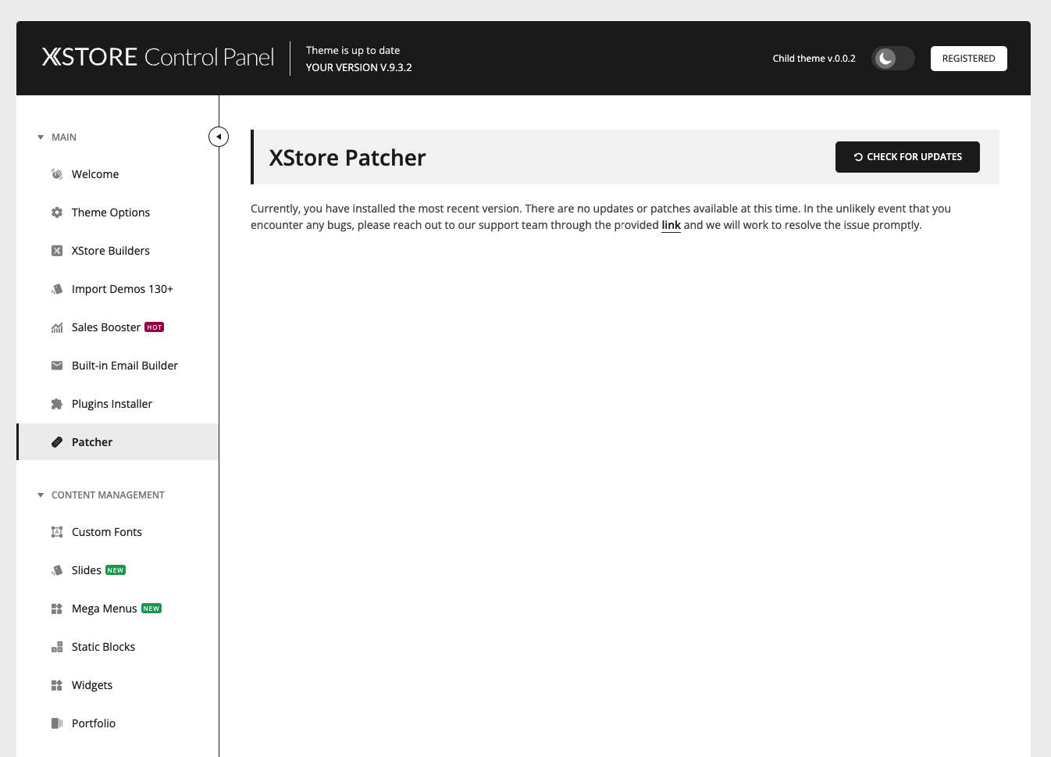Click the XStore Builders X icon
The image size is (1051, 757).
[57, 251]
